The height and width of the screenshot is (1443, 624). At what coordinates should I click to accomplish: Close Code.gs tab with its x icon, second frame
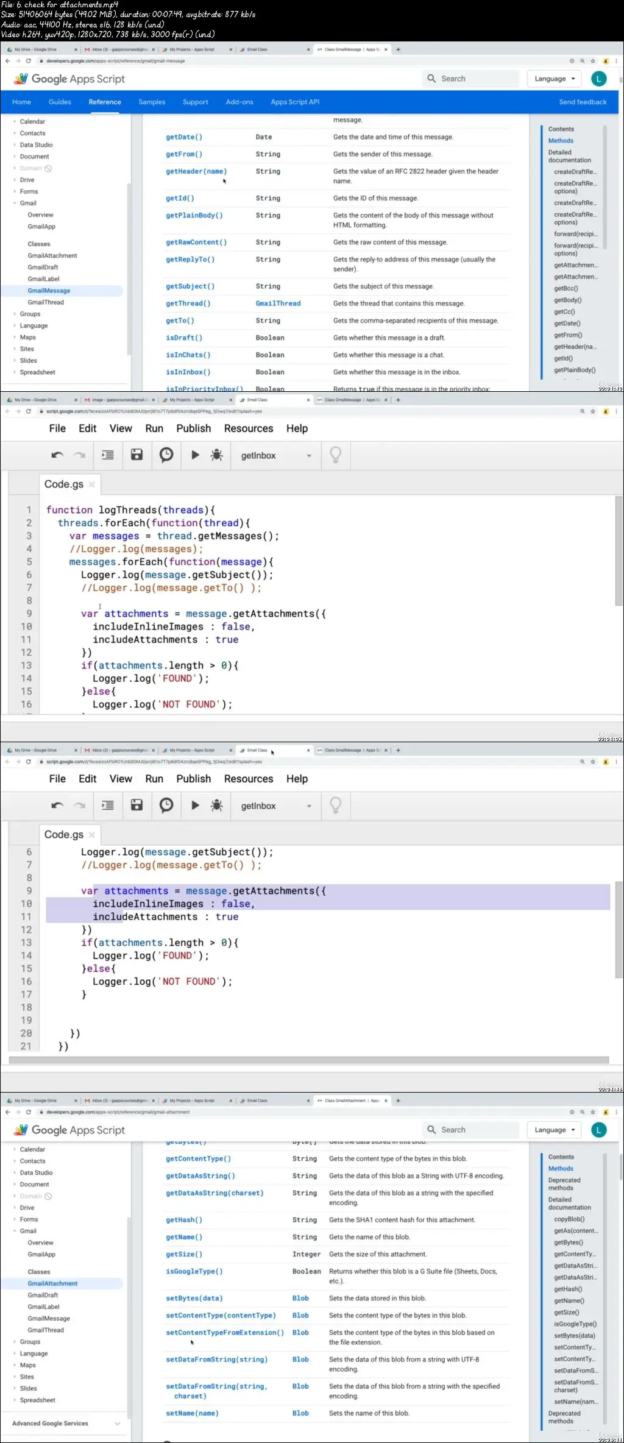click(92, 484)
